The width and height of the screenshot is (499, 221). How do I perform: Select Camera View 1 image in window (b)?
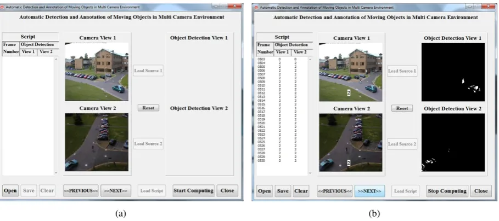(351, 72)
